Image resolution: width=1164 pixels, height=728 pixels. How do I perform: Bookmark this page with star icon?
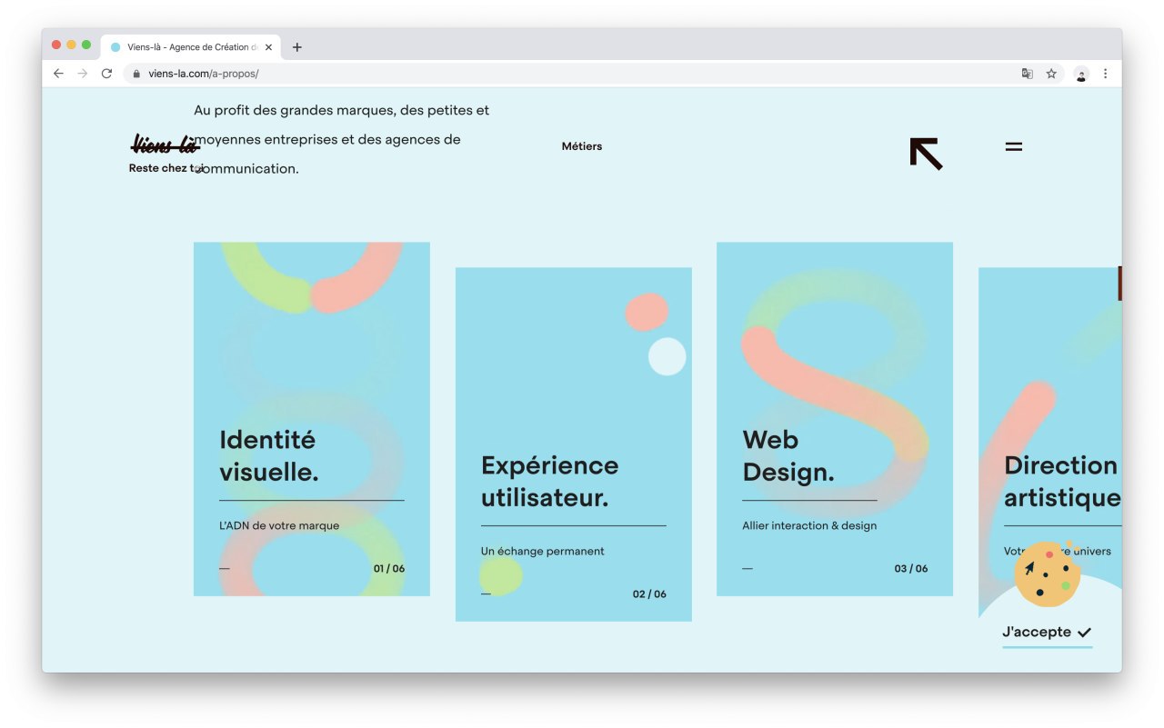tap(1051, 74)
